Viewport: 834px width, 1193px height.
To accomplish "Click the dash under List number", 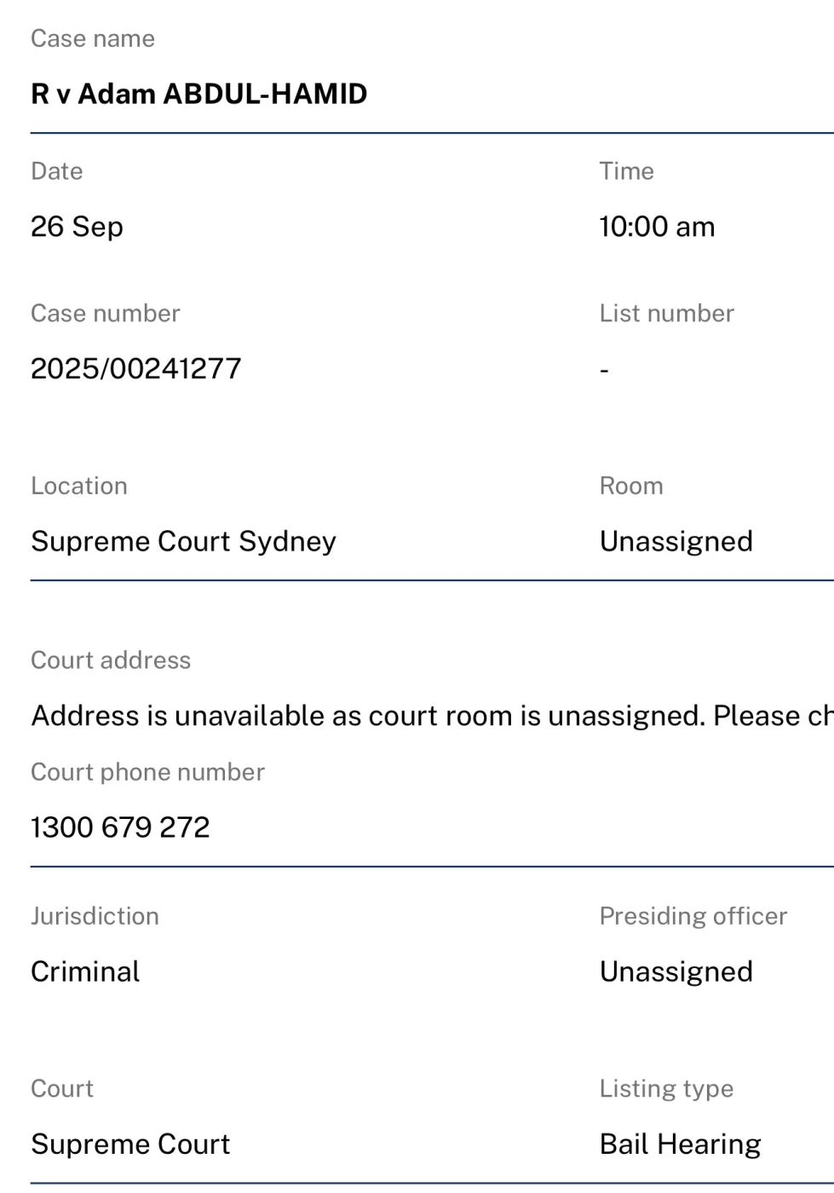I will pyautogui.click(x=604, y=370).
